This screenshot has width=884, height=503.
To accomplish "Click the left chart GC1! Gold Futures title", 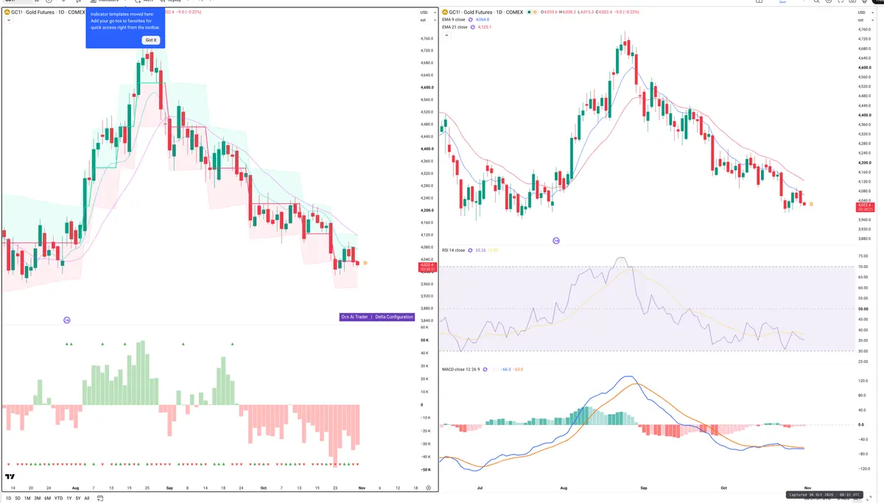I will pyautogui.click(x=49, y=13).
